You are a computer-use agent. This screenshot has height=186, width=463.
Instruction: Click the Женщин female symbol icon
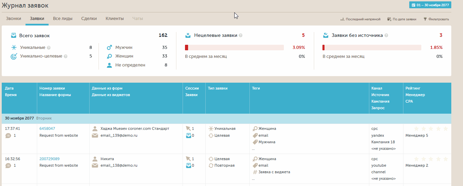click(109, 56)
